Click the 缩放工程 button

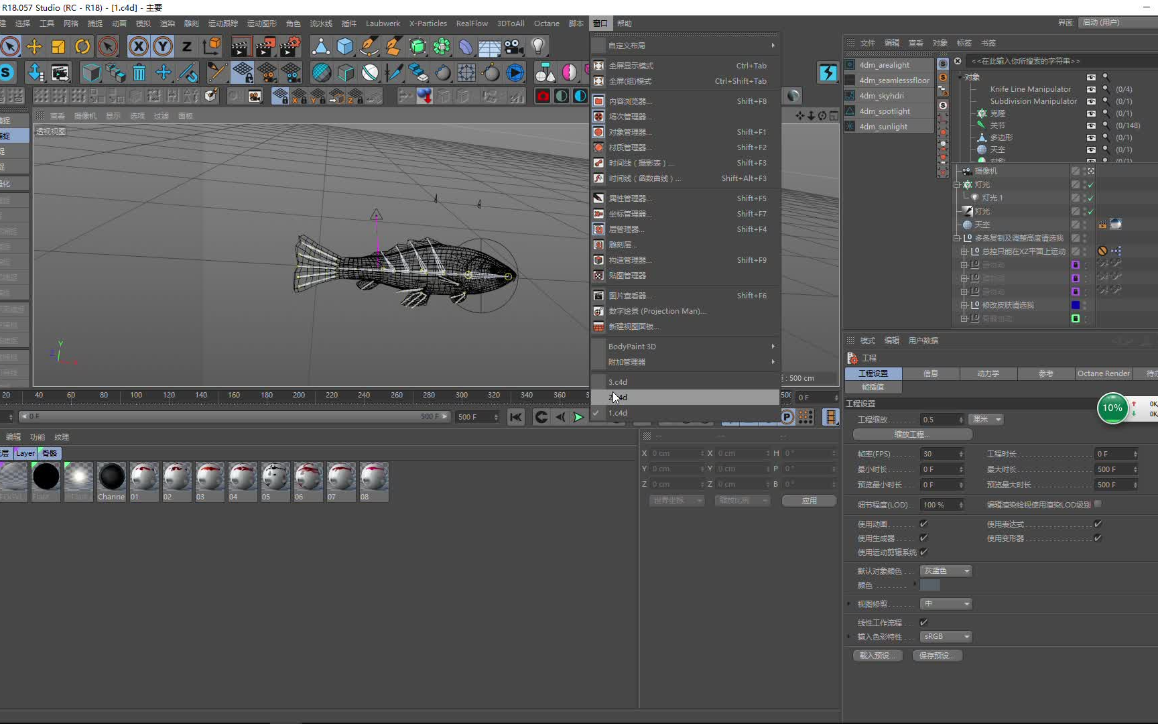point(912,434)
